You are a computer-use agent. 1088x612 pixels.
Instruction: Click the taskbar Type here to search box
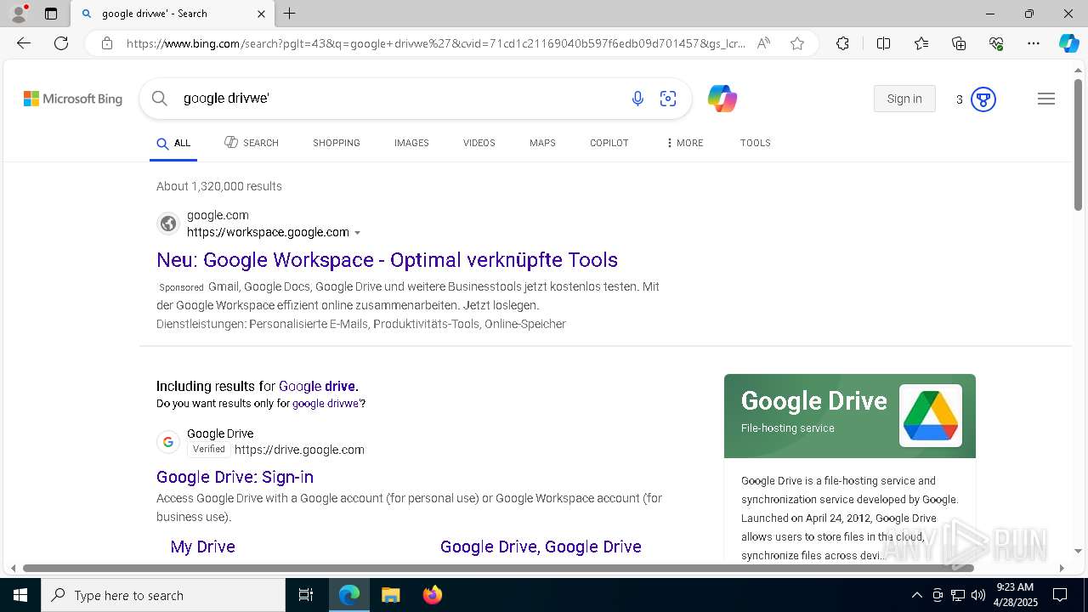click(x=163, y=595)
